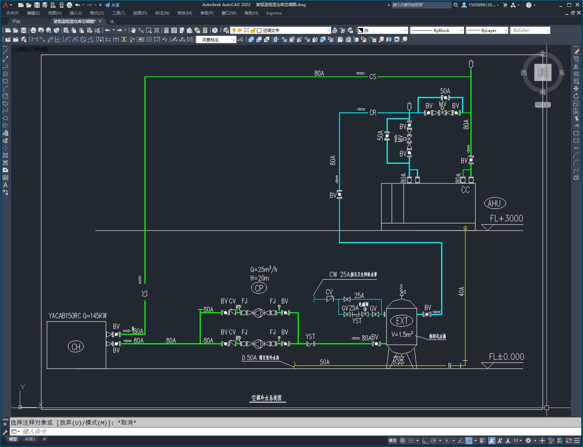Image resolution: width=583 pixels, height=447 pixels.
Task: Open the 修改(M) menu
Action: (185, 13)
